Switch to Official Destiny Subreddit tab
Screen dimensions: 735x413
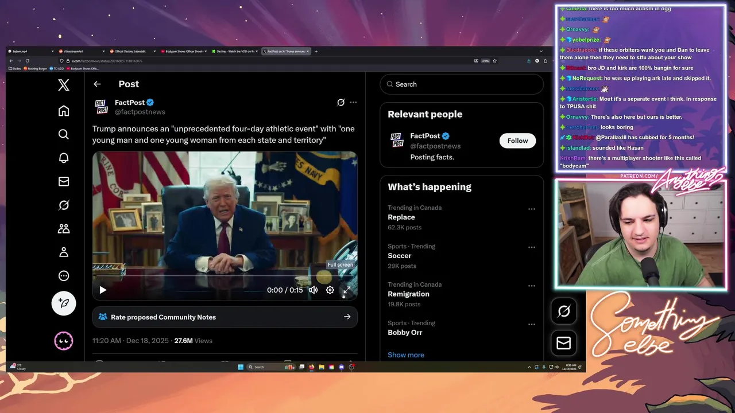coord(132,51)
